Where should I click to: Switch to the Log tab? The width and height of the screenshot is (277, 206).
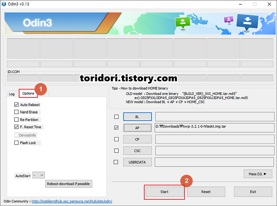(x=12, y=94)
